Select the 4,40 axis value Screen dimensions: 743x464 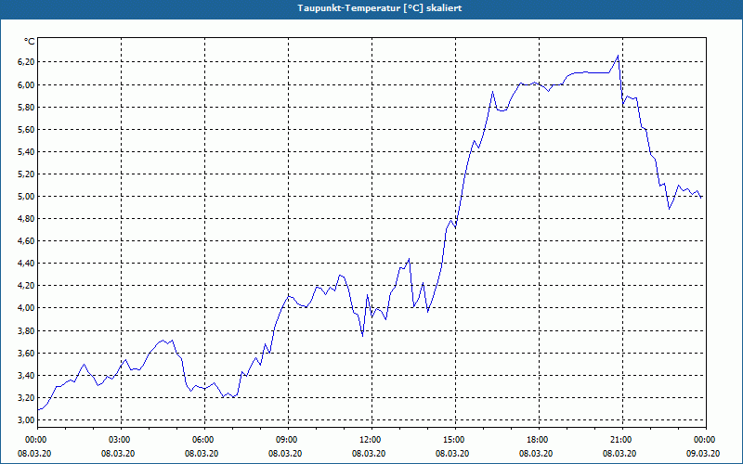[x=27, y=264]
